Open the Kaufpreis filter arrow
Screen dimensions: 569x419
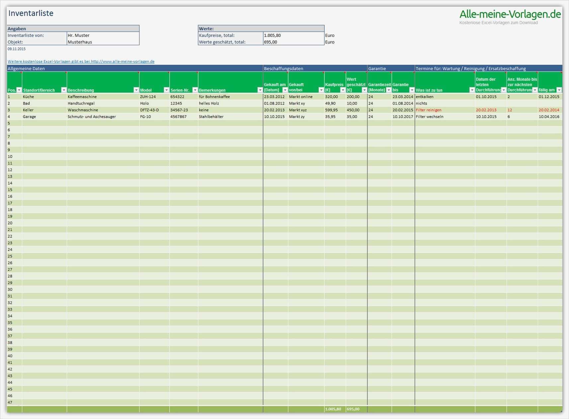(342, 90)
